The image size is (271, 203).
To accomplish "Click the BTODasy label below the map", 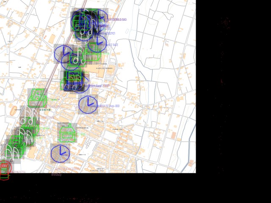I will tap(57, 174).
